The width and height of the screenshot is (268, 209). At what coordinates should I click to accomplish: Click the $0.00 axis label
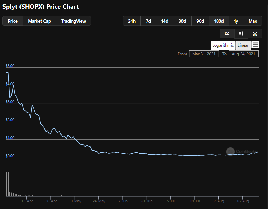pos(10,156)
